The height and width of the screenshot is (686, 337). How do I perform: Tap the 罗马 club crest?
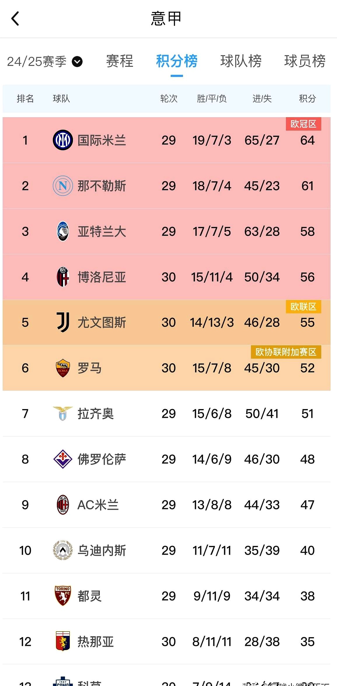[x=63, y=368]
